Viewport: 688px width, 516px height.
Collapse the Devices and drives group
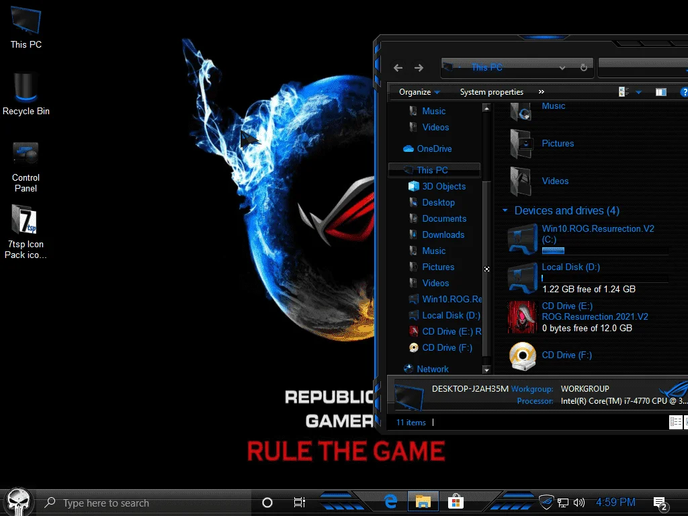(x=505, y=210)
